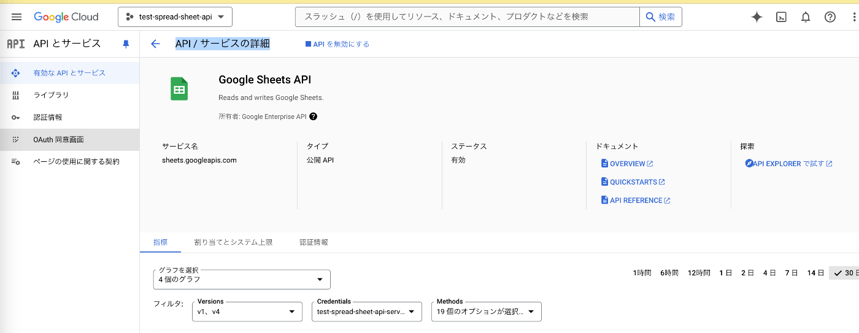Click the Reads and writes Google Sheets description
This screenshot has height=333, width=859.
pyautogui.click(x=271, y=98)
